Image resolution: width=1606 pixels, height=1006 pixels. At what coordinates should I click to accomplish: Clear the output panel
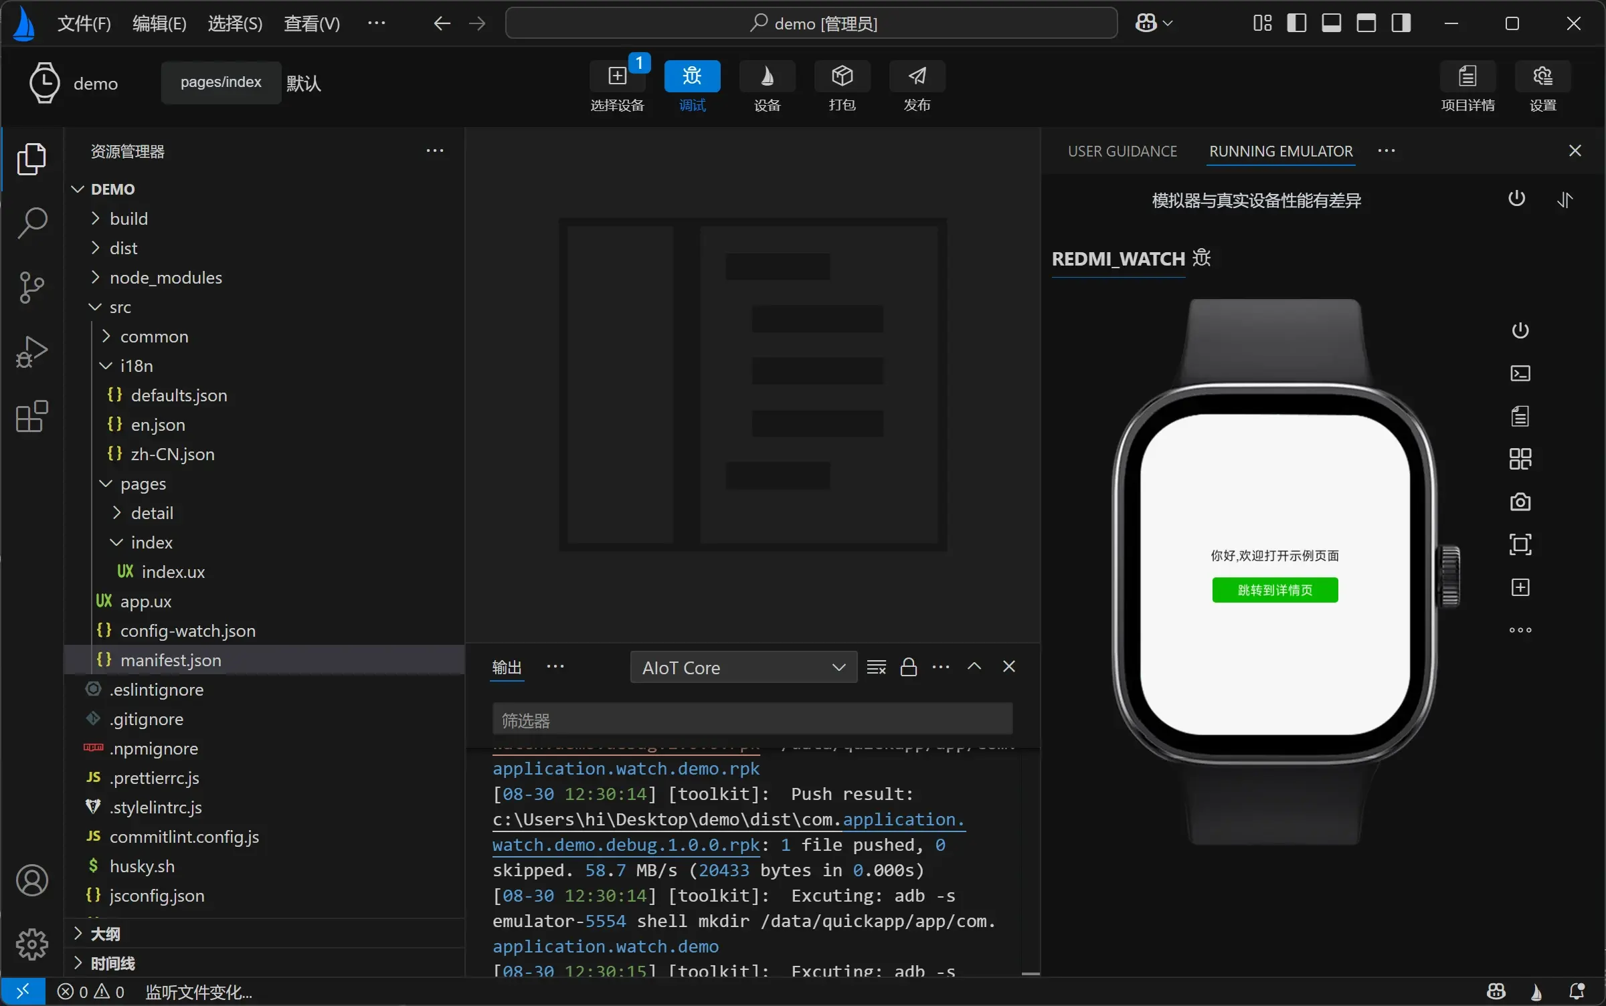(x=877, y=667)
